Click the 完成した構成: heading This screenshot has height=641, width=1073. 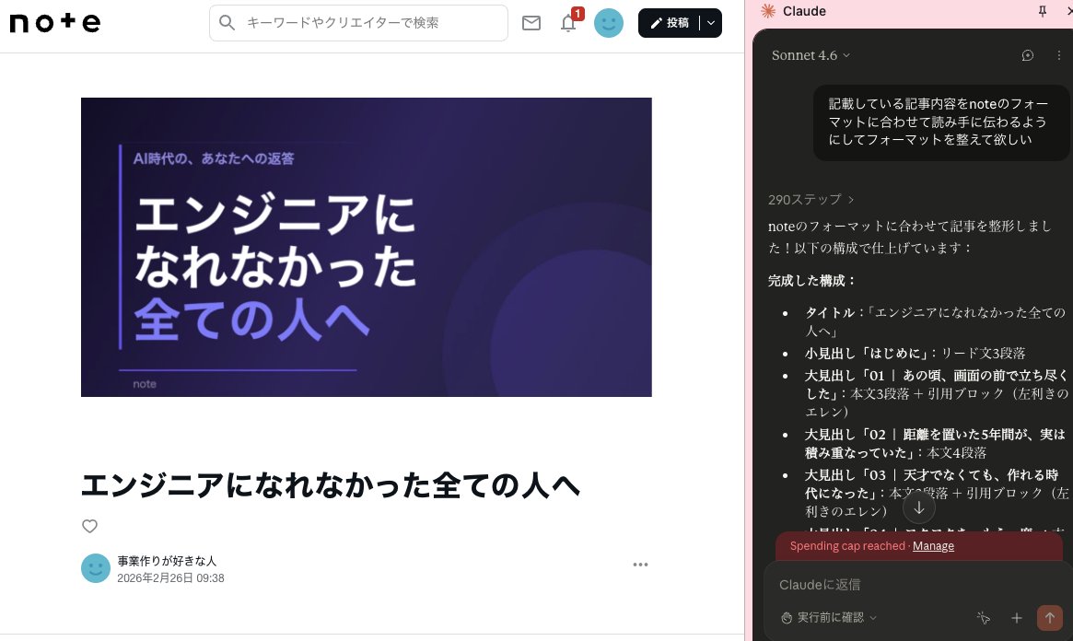pos(812,281)
